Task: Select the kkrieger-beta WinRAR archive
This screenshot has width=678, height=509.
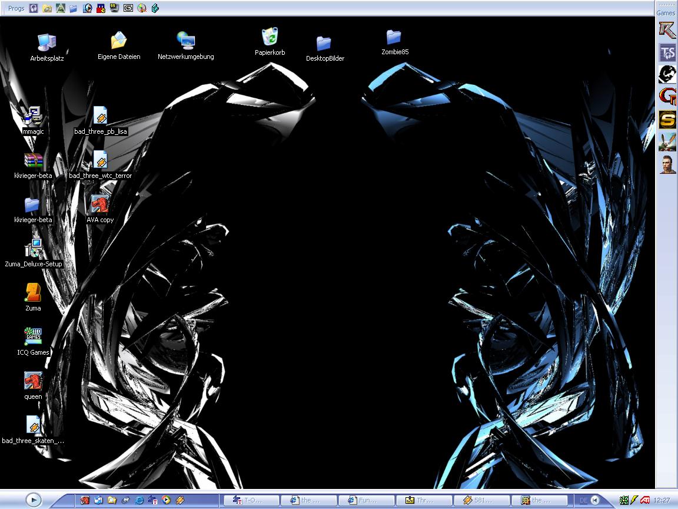Action: pos(33,160)
